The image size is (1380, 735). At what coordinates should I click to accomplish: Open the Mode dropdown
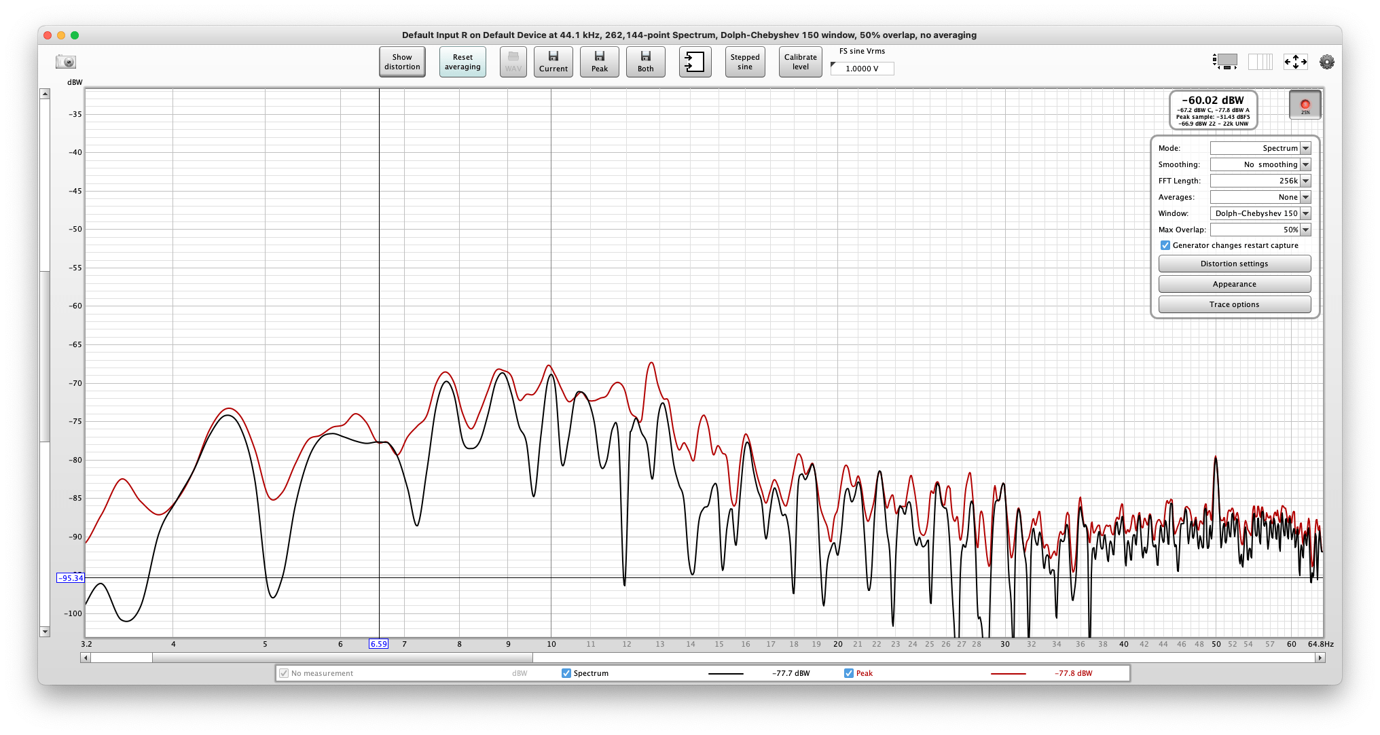tap(1260, 148)
